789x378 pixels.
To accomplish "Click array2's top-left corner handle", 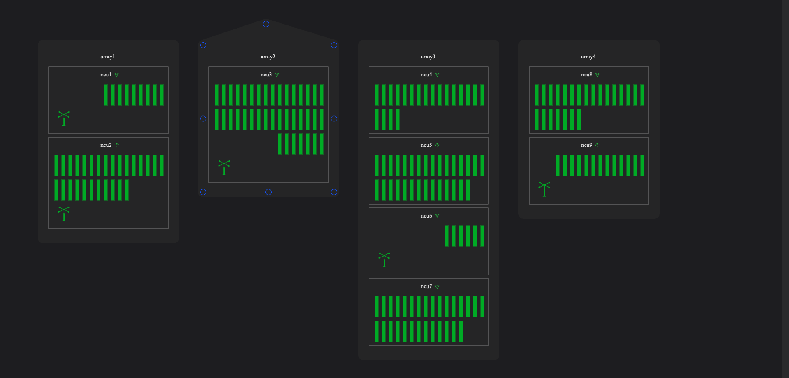I will 203,45.
